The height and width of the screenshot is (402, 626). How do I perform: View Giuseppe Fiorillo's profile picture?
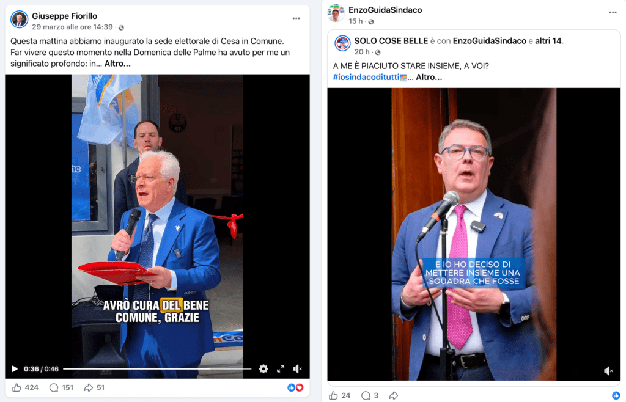[x=19, y=19]
